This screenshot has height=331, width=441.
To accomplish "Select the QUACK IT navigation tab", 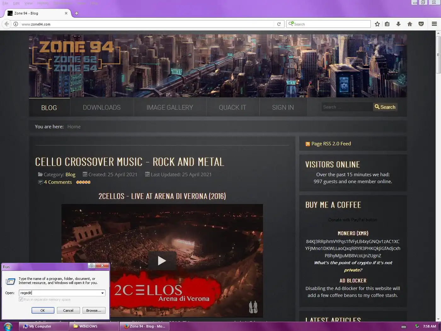I will click(x=232, y=107).
